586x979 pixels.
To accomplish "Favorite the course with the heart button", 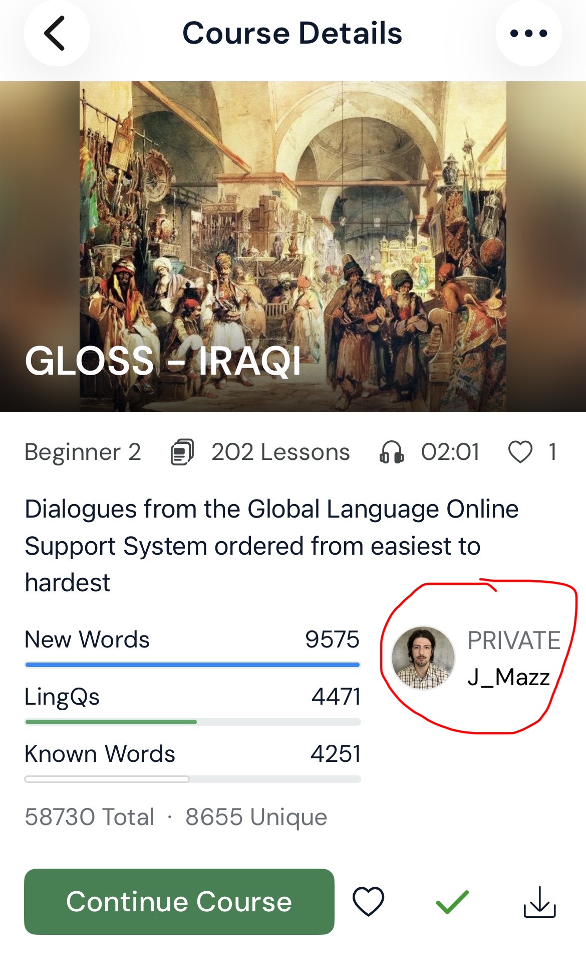I will (368, 901).
